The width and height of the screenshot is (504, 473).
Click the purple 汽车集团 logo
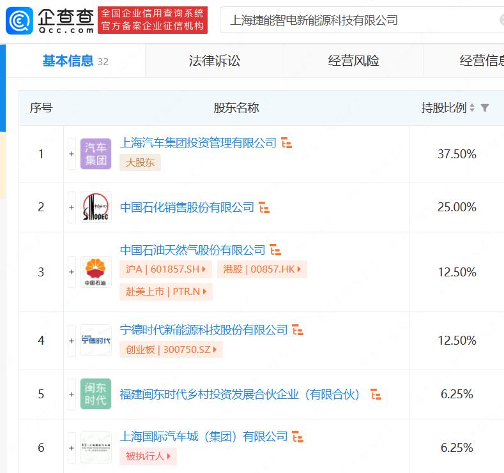tap(96, 154)
